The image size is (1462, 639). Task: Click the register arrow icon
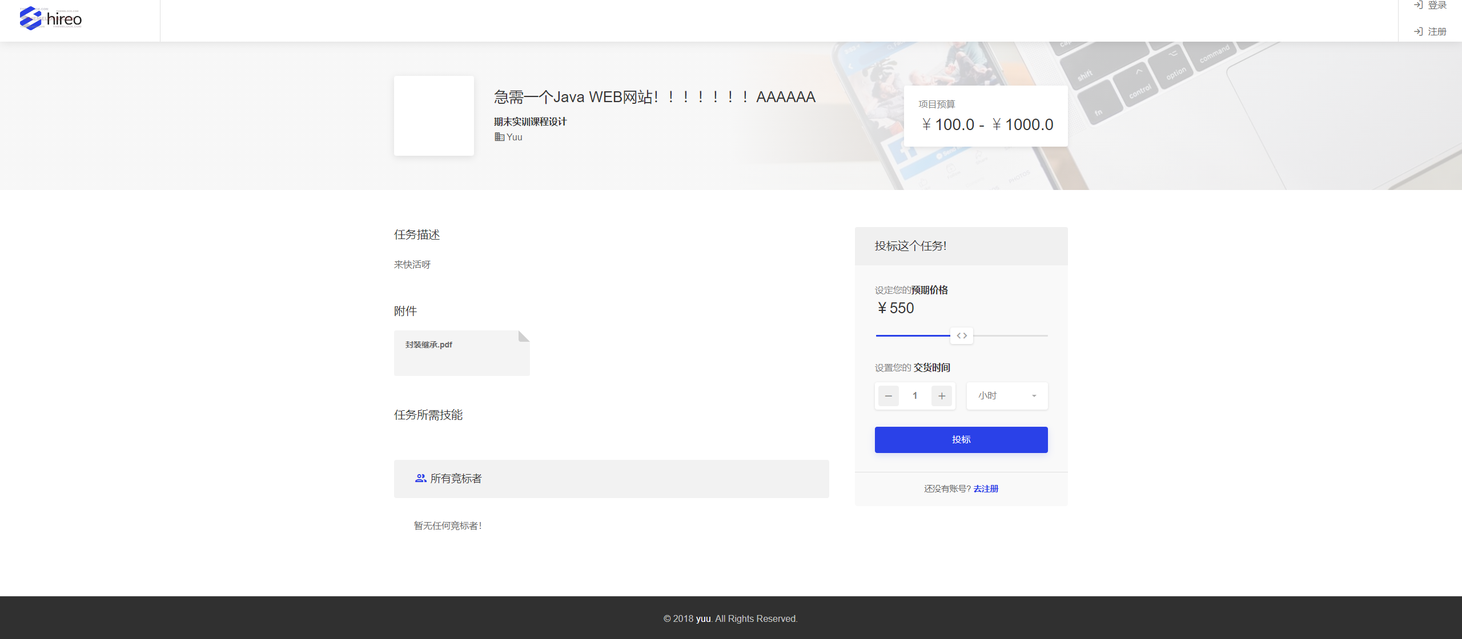[1418, 31]
